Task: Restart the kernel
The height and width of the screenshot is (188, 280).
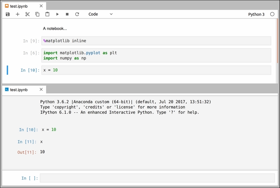Action: (x=77, y=14)
